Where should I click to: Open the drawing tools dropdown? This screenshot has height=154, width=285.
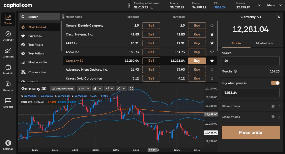[x=121, y=88]
